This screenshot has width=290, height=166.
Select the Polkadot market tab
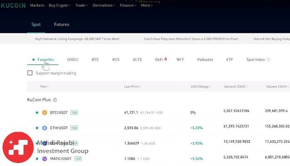point(205,59)
